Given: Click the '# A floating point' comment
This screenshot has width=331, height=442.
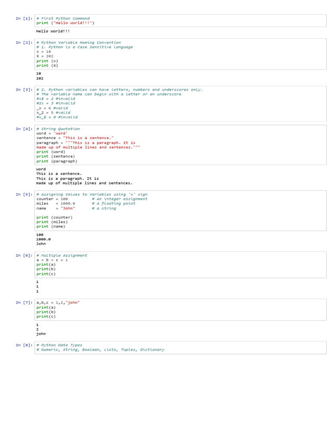Looking at the screenshot, I should click(x=114, y=203).
